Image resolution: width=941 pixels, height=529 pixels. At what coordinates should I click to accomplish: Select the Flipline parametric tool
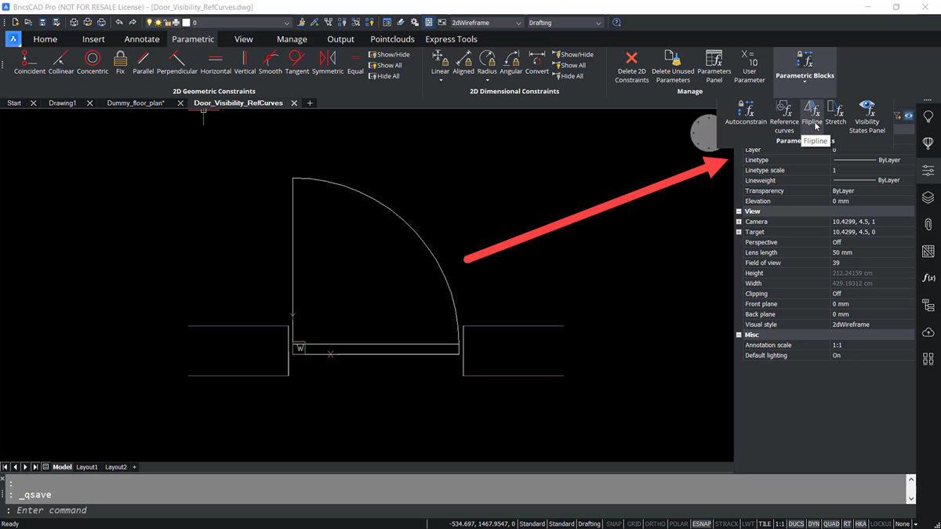(811, 114)
